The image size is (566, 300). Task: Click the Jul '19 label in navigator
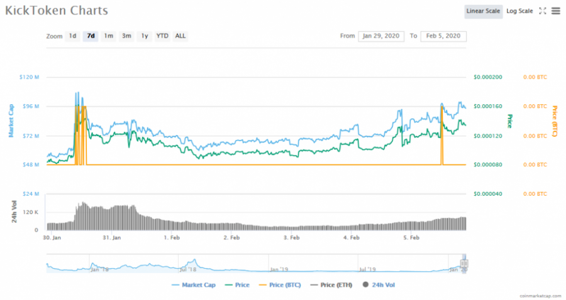(x=368, y=269)
